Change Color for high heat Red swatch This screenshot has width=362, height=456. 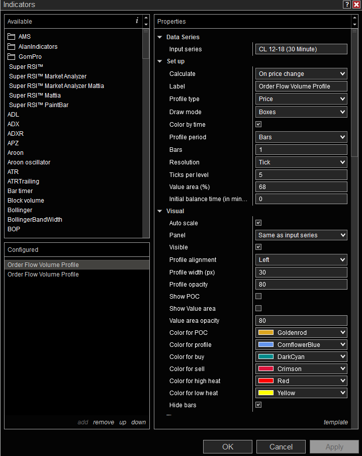[x=266, y=381]
